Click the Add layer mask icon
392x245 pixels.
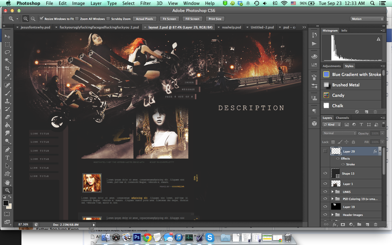click(343, 224)
